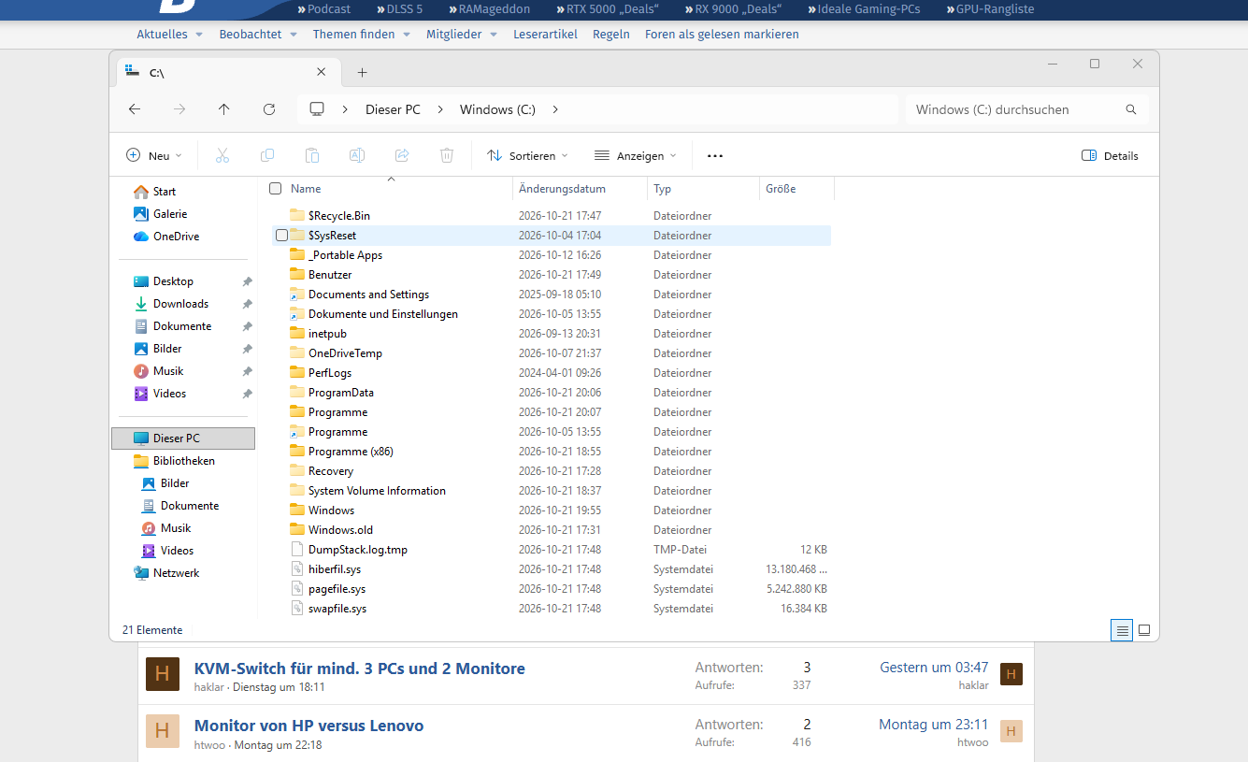
Task: Click the GPU-Rangliste link in the top bar
Action: pyautogui.click(x=990, y=9)
